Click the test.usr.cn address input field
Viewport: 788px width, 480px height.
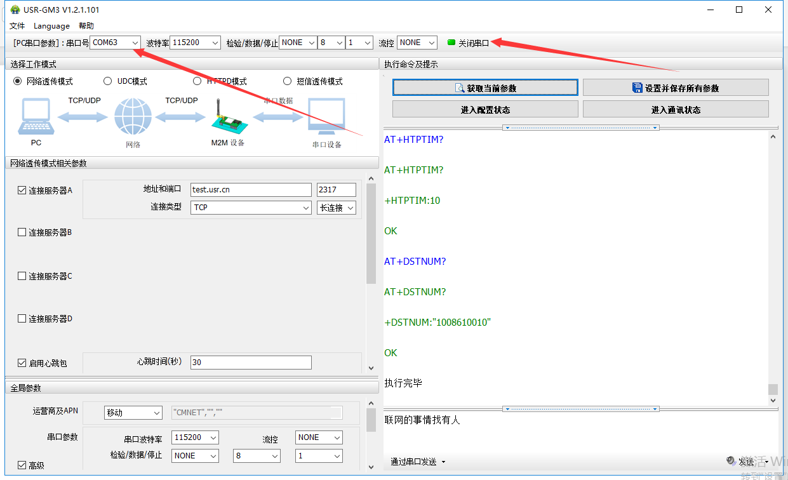(251, 190)
